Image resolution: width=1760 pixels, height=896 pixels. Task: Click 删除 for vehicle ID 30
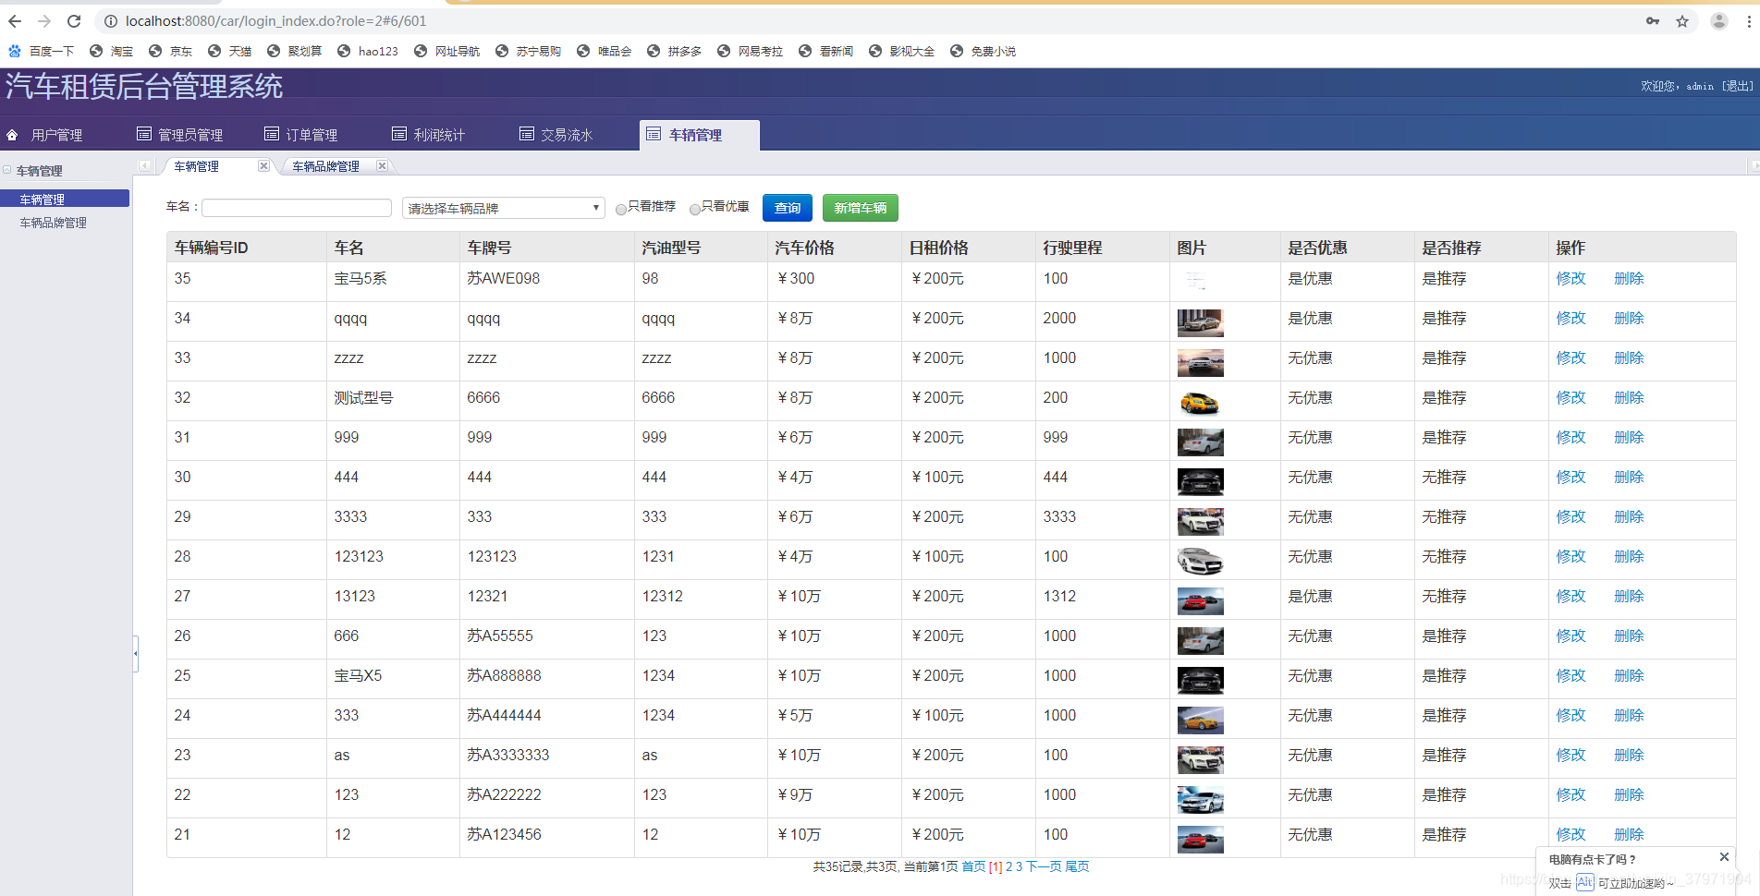coord(1629,477)
